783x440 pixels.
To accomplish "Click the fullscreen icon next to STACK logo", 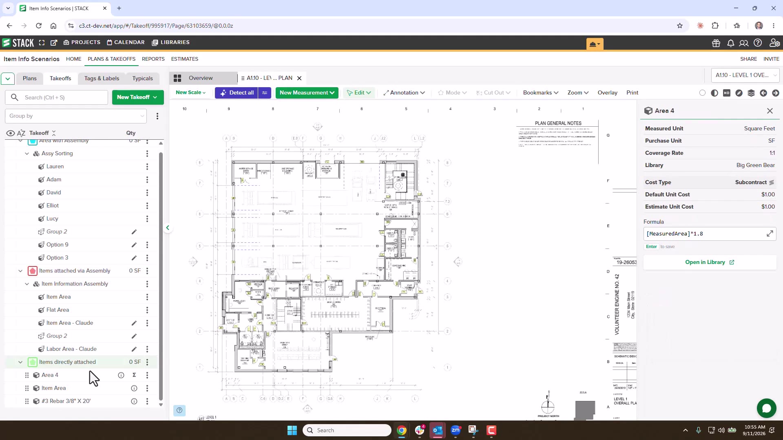I will tap(42, 42).
